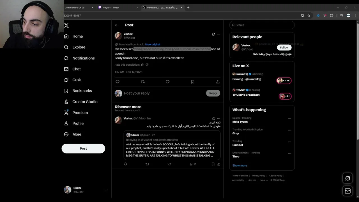Like the main Vortex post
Viewport: 359px width, 202px height.
[167, 82]
